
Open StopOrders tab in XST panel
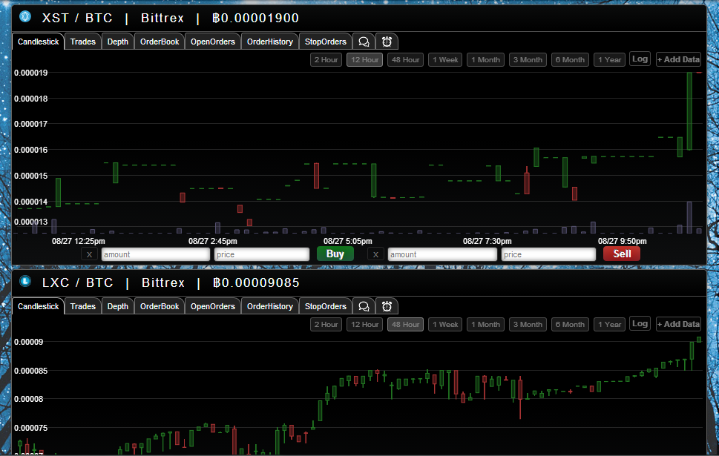326,42
